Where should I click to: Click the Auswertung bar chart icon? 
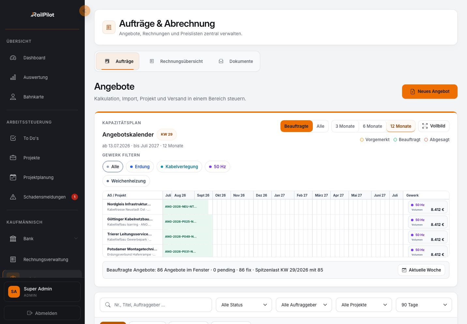[x=13, y=77]
